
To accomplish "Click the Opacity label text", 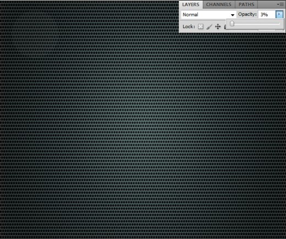I will click(247, 14).
